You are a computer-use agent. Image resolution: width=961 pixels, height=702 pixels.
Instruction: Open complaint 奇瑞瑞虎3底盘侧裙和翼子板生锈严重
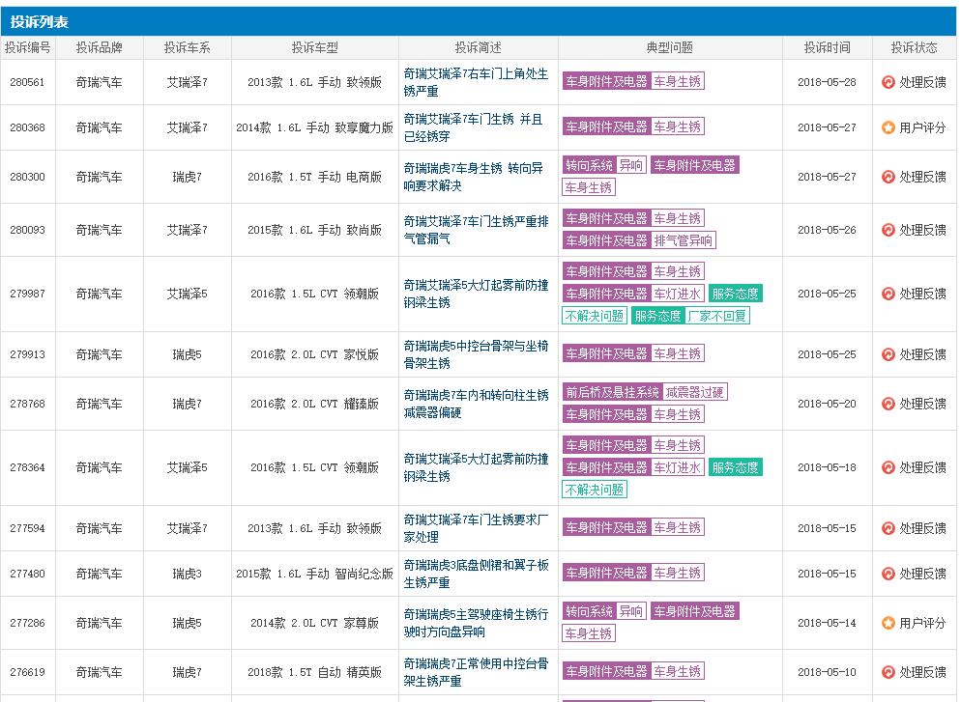pyautogui.click(x=476, y=574)
